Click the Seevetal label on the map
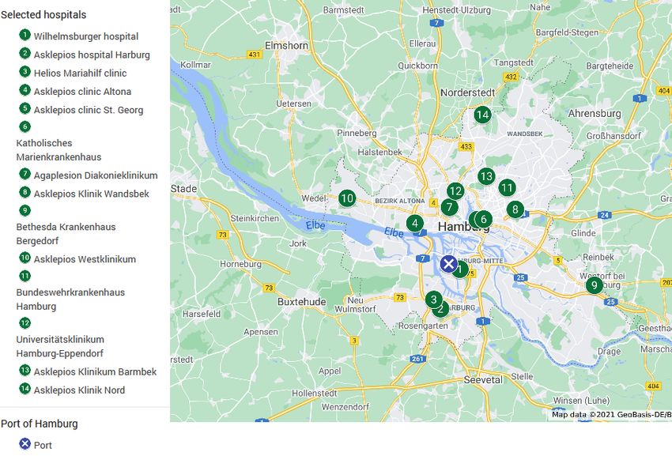 [x=483, y=379]
